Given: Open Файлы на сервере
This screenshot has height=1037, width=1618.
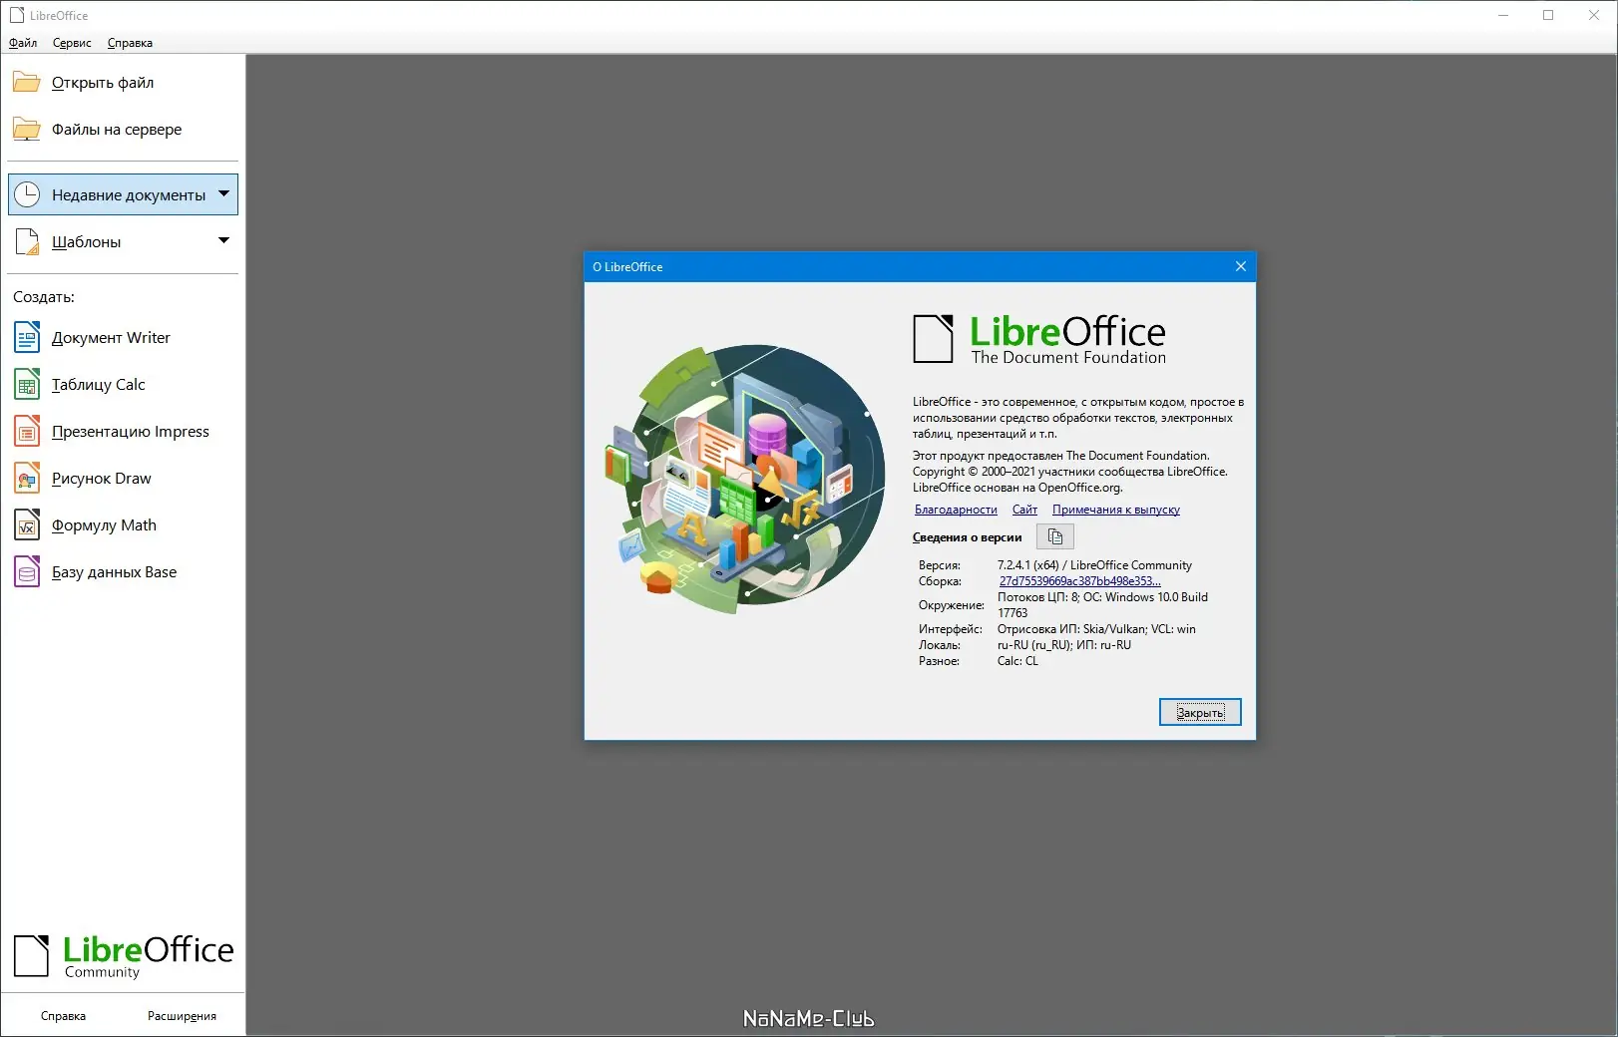Looking at the screenshot, I should [117, 129].
